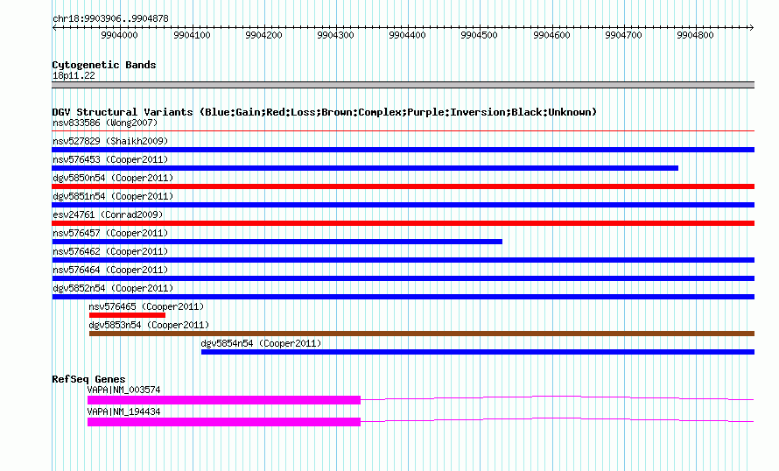Click the 9904800 ruler tick label
The width and height of the screenshot is (779, 471).
pyautogui.click(x=695, y=35)
